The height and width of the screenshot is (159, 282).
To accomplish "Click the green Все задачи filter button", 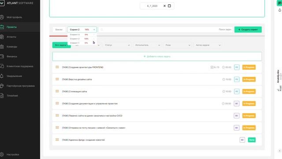I will click(x=62, y=45).
